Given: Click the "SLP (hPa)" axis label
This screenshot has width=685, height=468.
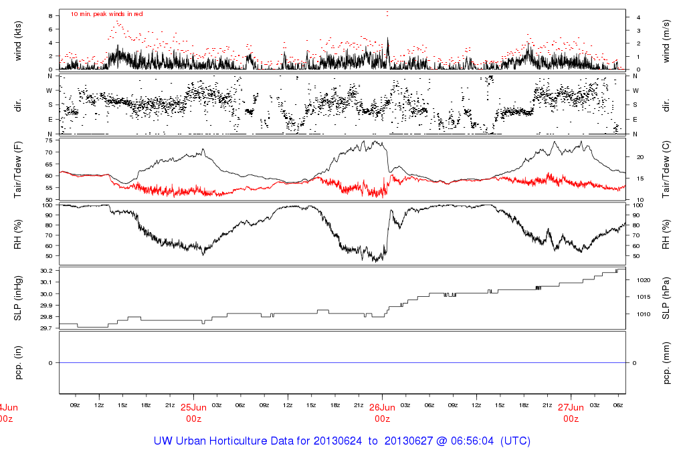Looking at the screenshot, I should 666,298.
